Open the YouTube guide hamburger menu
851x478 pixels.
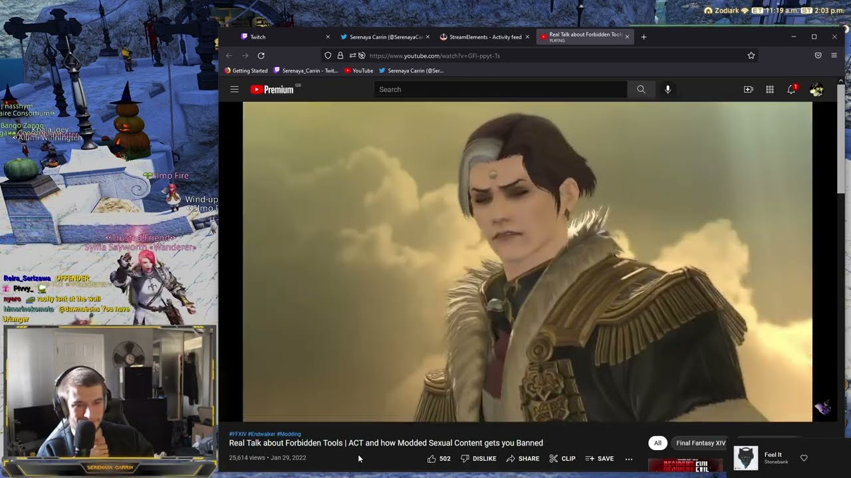pos(234,89)
